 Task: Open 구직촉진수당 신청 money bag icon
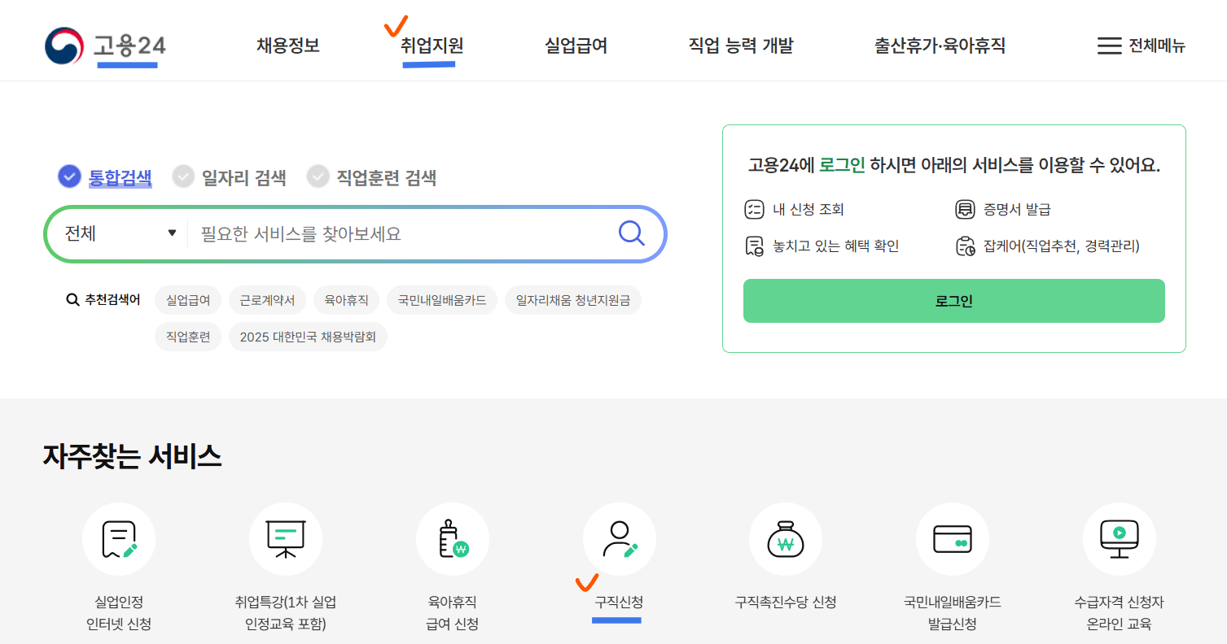[785, 538]
